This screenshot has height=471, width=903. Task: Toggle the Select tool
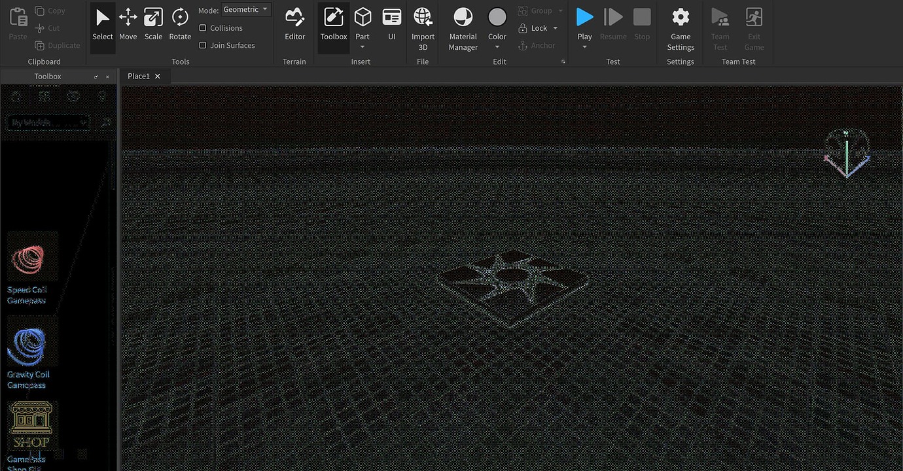(102, 23)
